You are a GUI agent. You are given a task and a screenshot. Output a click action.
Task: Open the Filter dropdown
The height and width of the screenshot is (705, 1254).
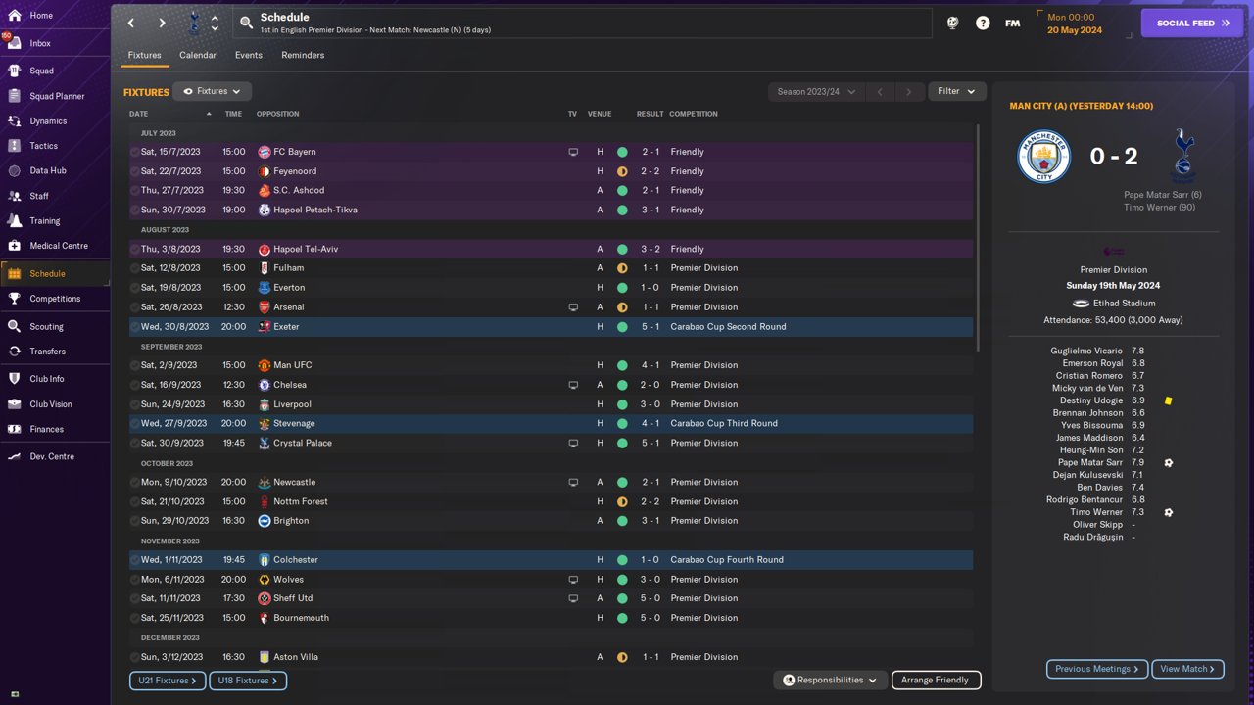(956, 91)
